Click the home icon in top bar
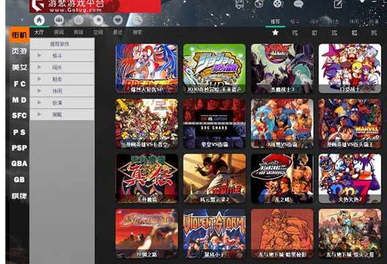 [x=39, y=20]
